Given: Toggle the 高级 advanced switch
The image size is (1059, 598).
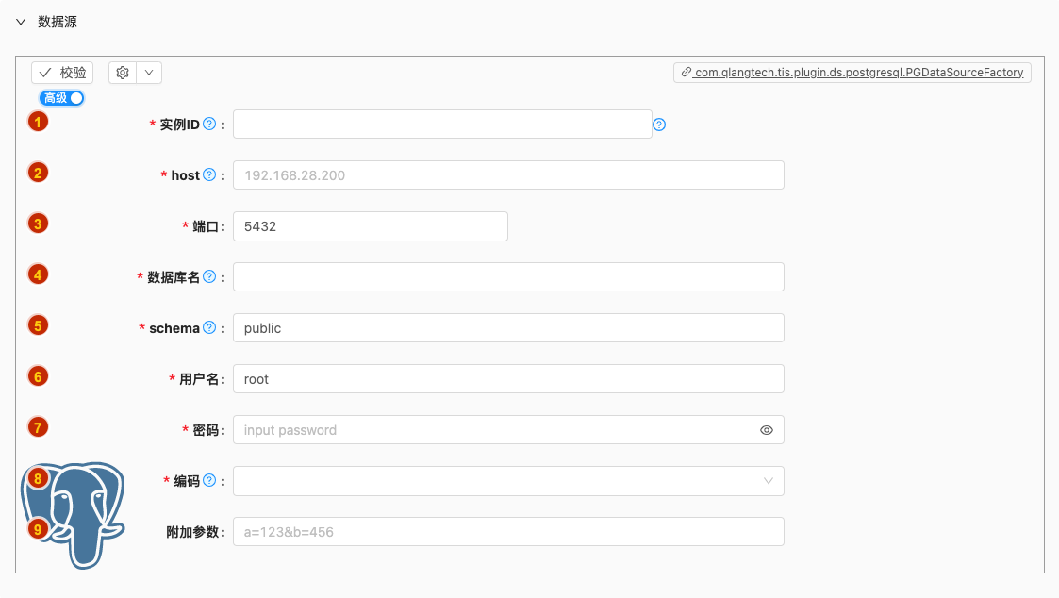Looking at the screenshot, I should click(62, 98).
